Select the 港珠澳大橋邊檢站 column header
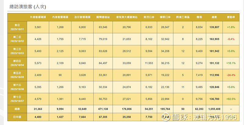244x125 pixels. tap(127, 17)
